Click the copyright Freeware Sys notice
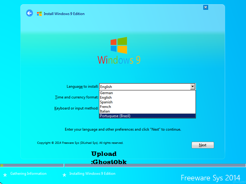 [x=80, y=143]
